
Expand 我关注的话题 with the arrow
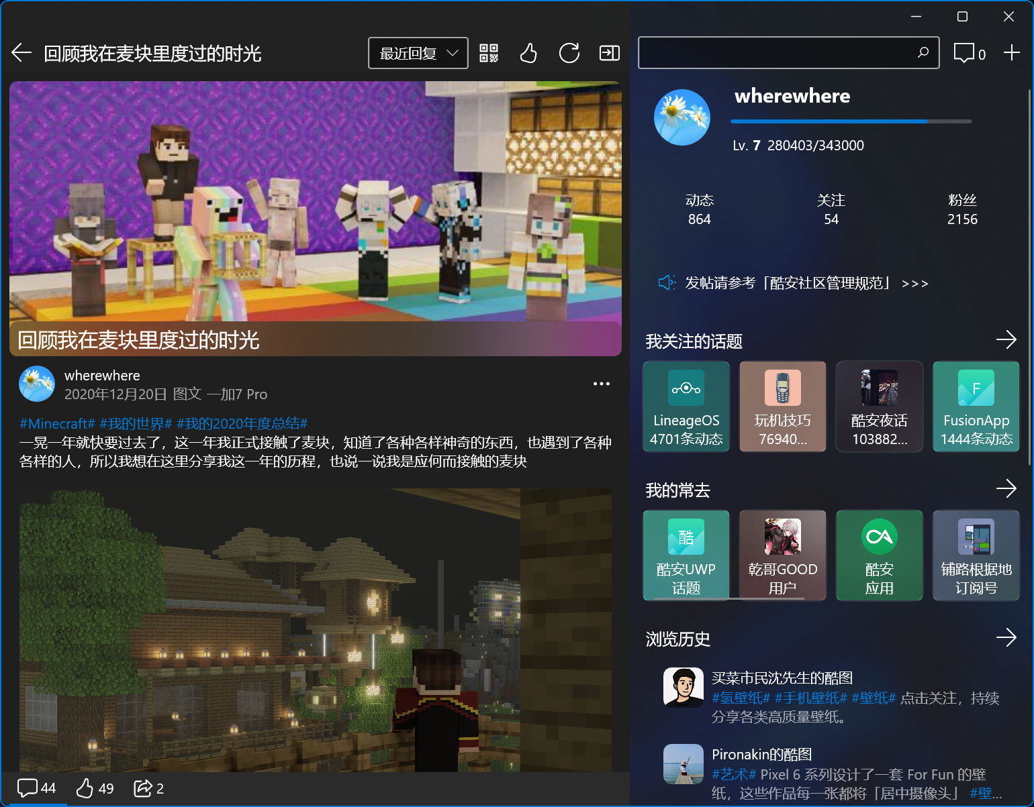(x=1006, y=340)
